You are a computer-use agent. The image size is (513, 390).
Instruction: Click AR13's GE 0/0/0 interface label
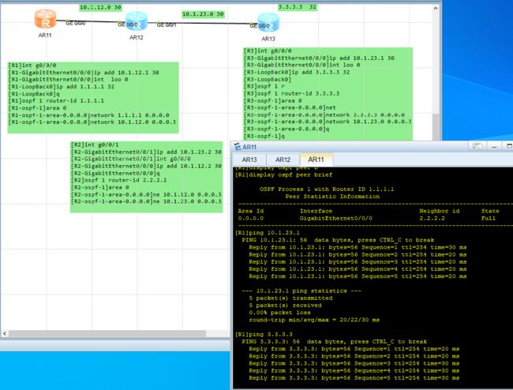(x=259, y=25)
